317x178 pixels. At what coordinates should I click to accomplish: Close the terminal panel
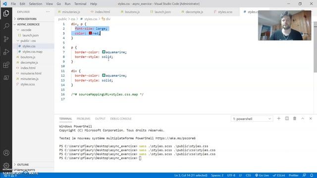coord(311,119)
